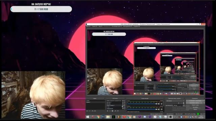Select second scene in Scenes list
Screen dimensions: 216x121
point(95,102)
